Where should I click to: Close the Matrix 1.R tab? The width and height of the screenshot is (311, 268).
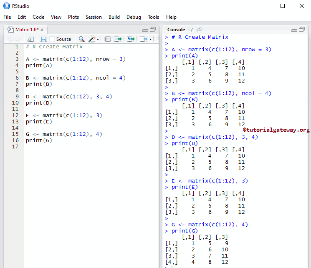(x=42, y=30)
